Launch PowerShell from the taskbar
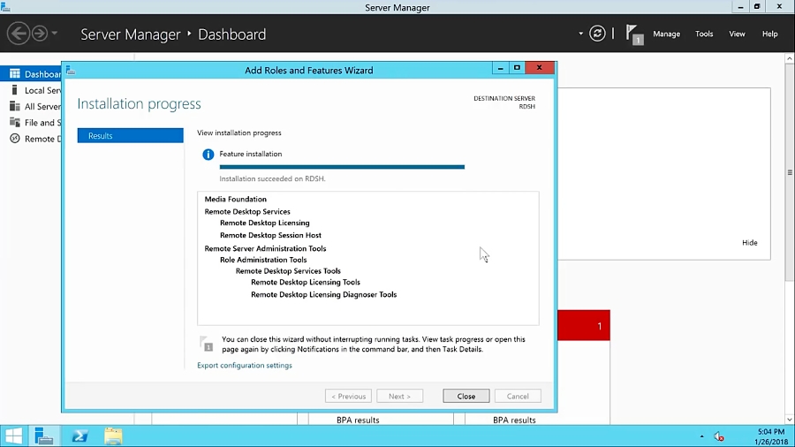 coord(79,436)
